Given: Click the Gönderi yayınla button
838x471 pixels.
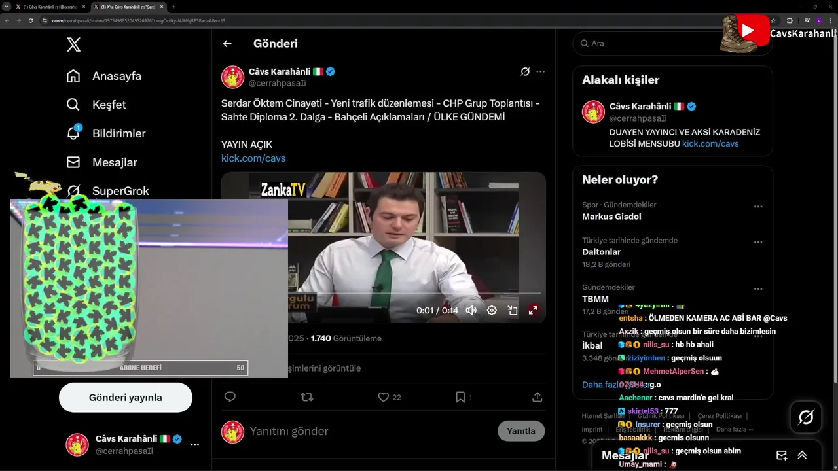Looking at the screenshot, I should (x=126, y=398).
